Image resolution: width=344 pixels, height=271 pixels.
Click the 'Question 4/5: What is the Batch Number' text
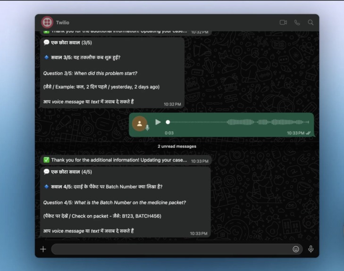tap(115, 202)
